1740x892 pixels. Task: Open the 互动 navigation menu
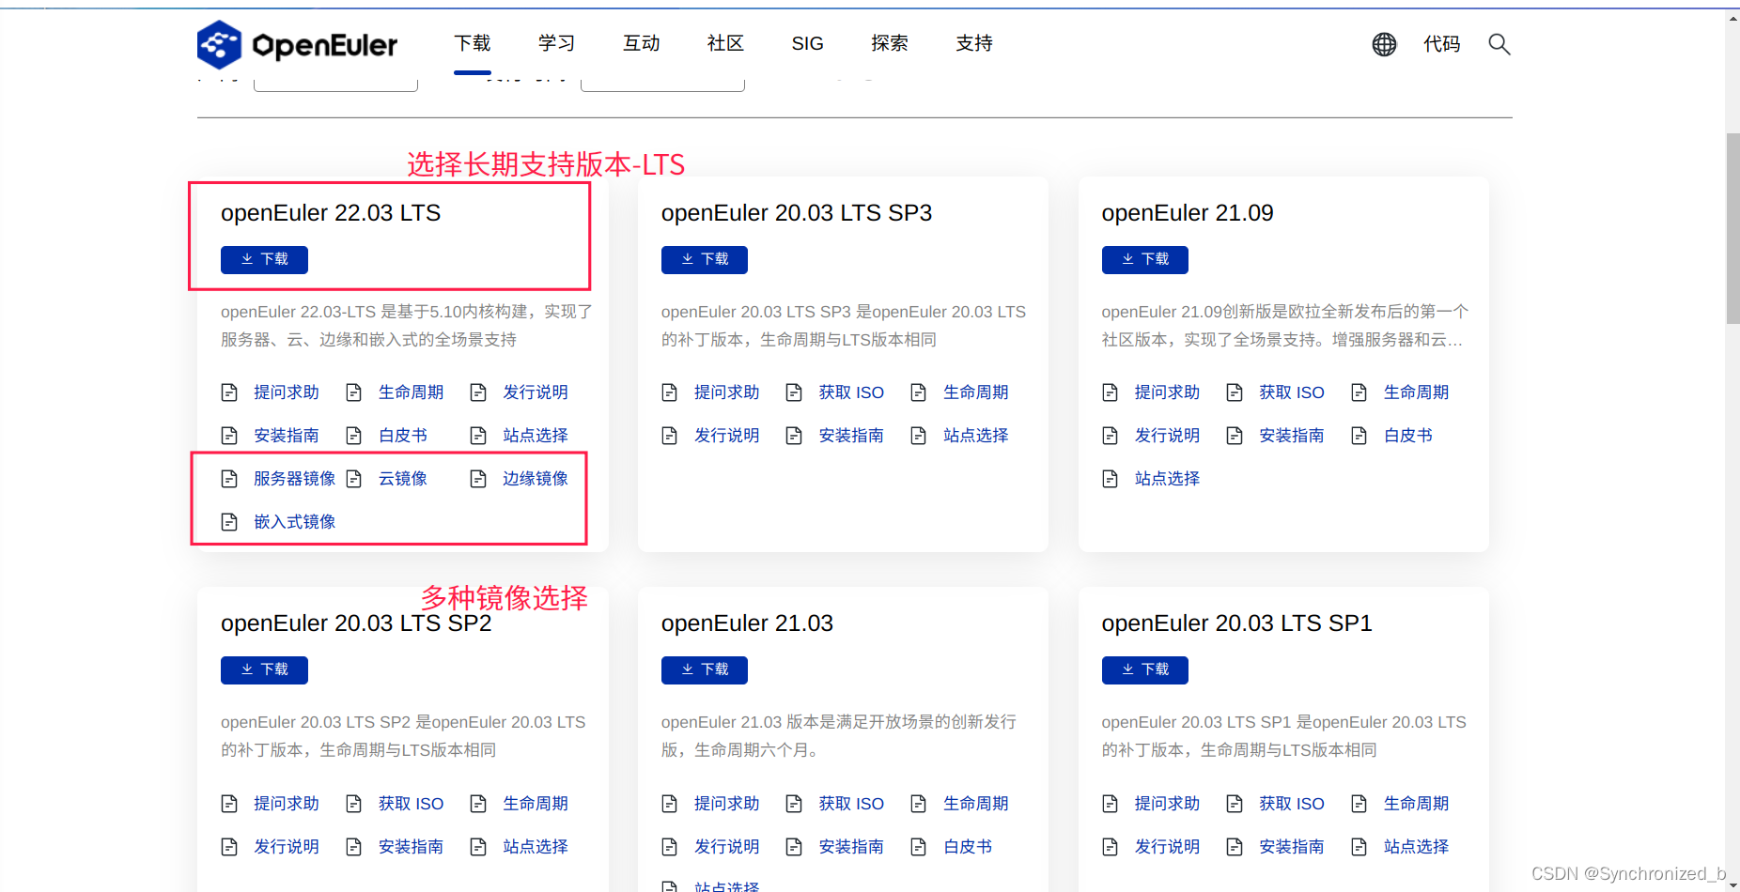click(x=642, y=44)
